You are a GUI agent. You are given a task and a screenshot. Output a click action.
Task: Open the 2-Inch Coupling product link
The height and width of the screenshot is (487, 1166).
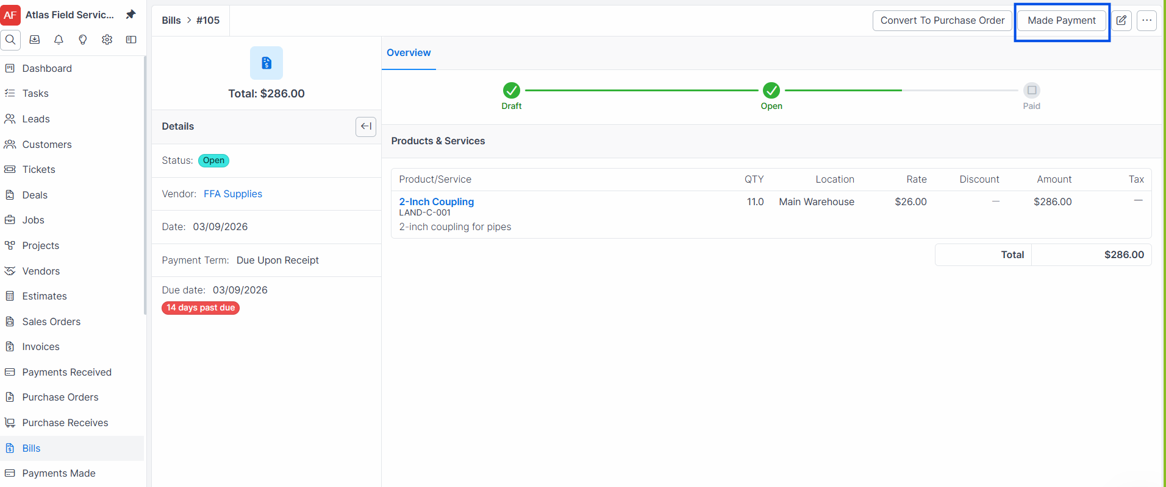437,201
